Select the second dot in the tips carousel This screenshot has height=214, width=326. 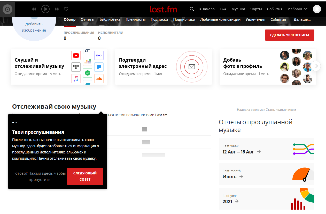pyautogui.click(x=16, y=122)
